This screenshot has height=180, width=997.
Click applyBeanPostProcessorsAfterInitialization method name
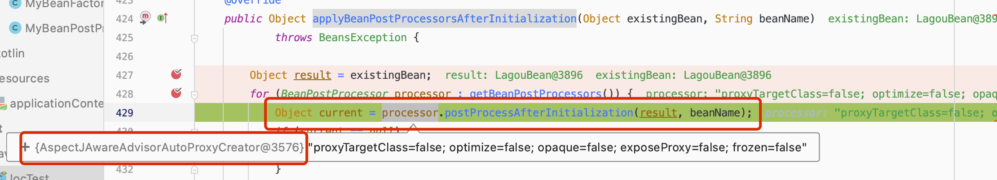pos(444,19)
